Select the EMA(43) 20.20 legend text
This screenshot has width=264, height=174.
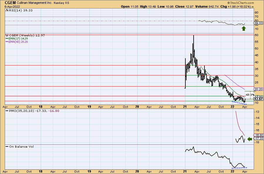pyautogui.click(x=18, y=42)
